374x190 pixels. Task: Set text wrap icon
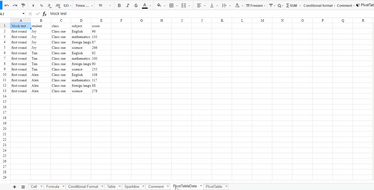pos(224,5)
